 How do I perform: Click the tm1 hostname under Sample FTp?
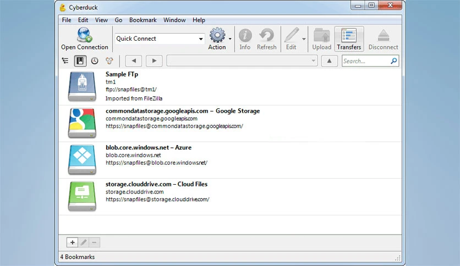click(111, 82)
